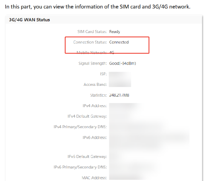Select the IPv4 Primary/Secondary DNS label
Image resolution: width=208 pixels, height=181 pixels.
[80, 127]
